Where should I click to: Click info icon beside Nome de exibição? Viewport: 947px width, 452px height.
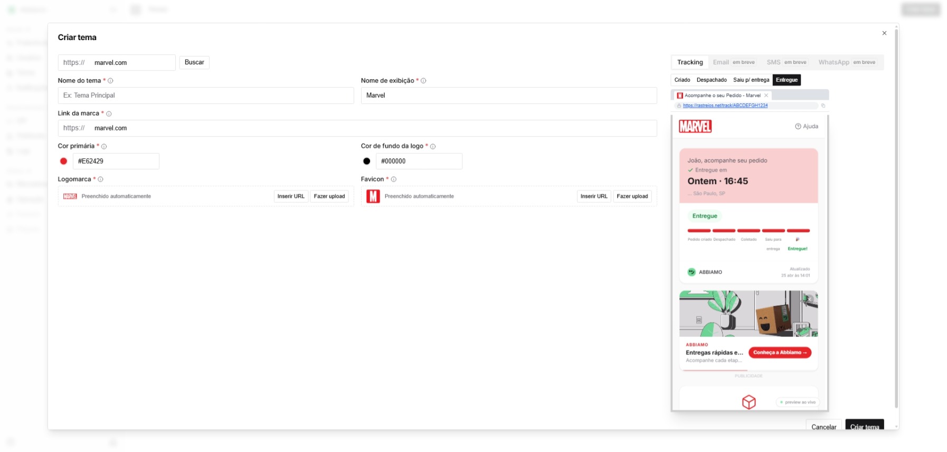pos(423,81)
